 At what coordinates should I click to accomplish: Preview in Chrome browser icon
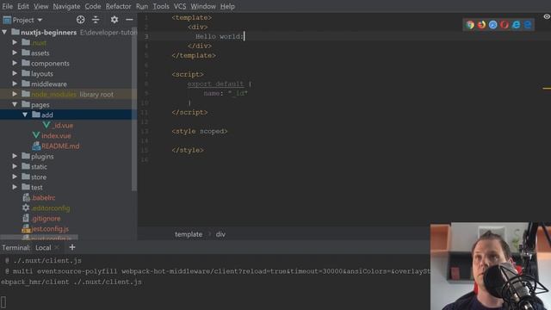pos(470,25)
